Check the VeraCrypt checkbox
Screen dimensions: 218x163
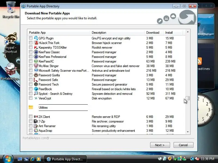coord(31,98)
